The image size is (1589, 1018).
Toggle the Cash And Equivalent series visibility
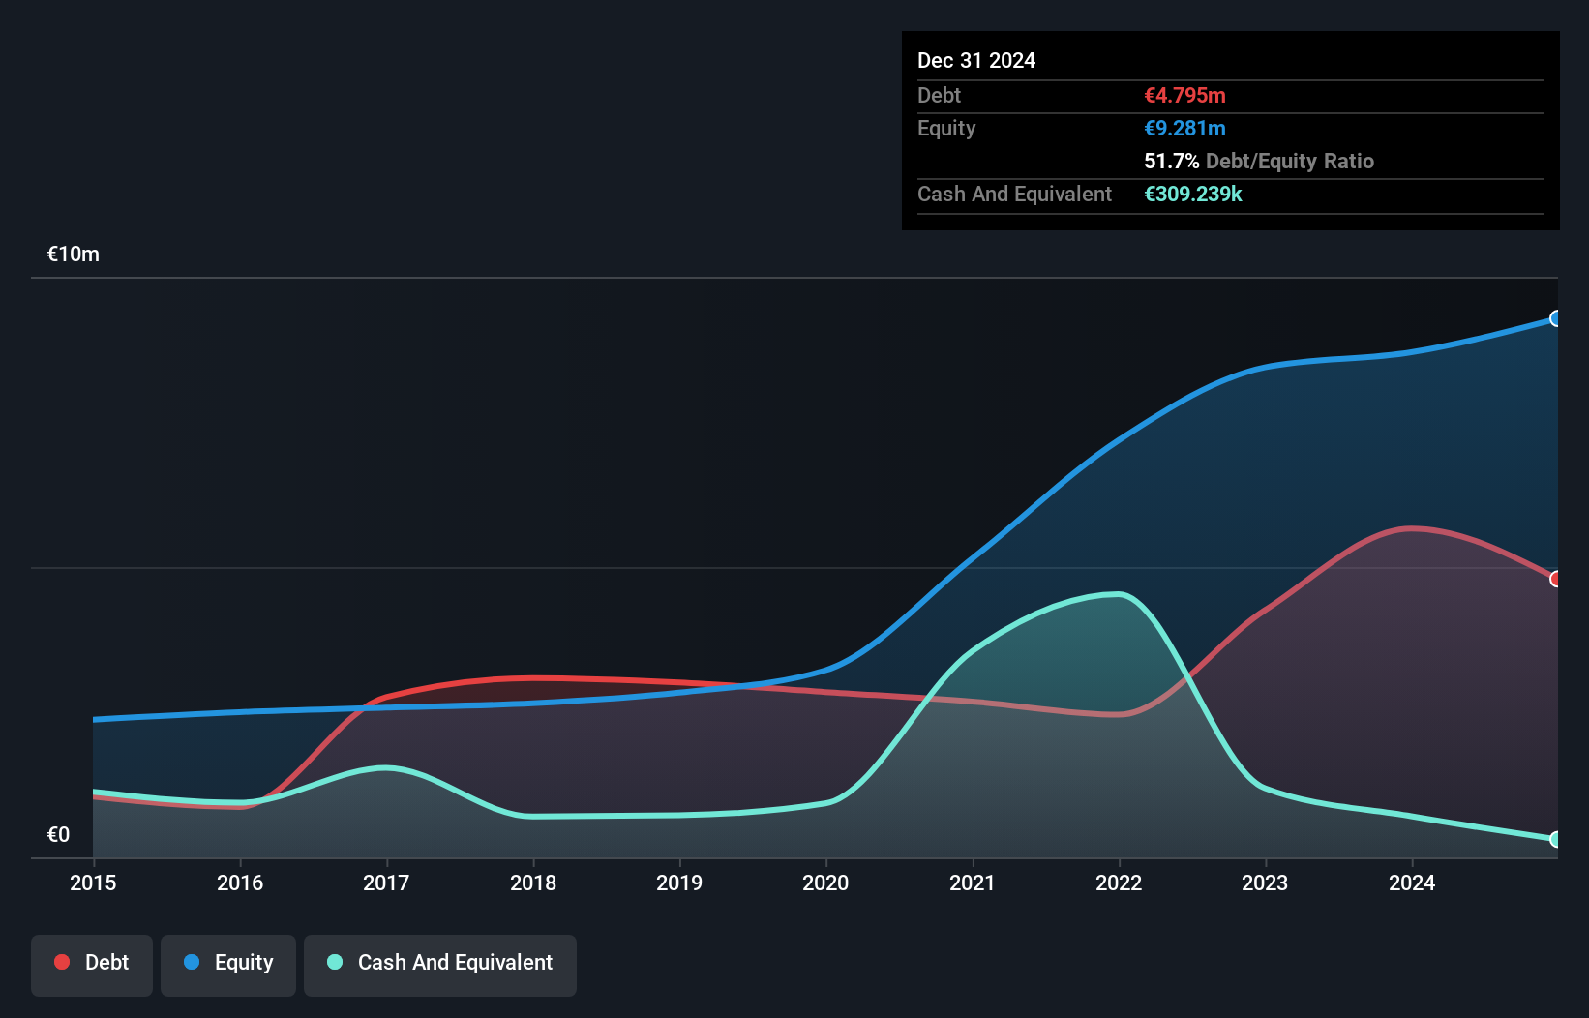440,963
